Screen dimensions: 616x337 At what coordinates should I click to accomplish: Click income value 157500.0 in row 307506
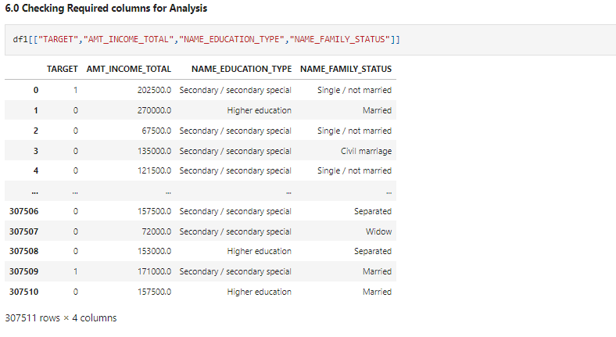coord(154,211)
